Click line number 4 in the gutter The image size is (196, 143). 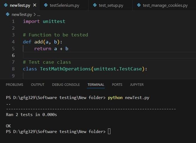point(13,42)
